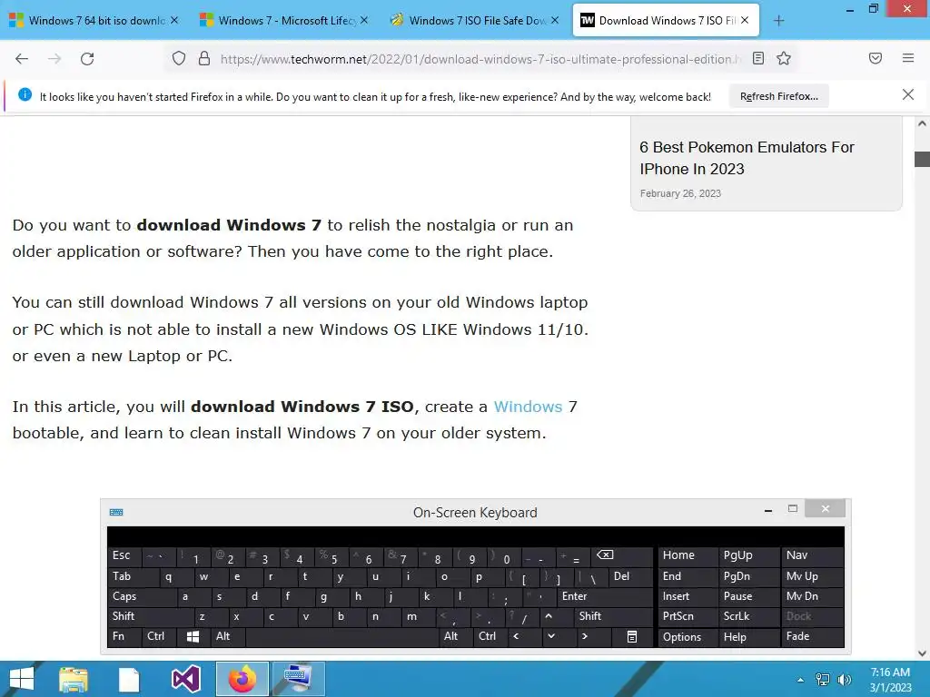Viewport: 930px width, 697px height.
Task: Open the Firefox hamburger application menu
Action: tap(908, 58)
